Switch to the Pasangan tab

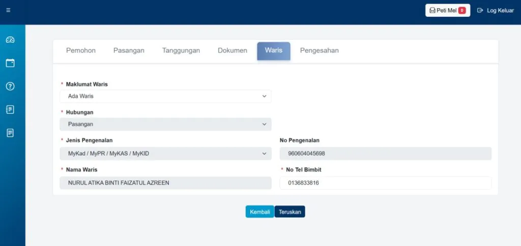coord(129,50)
